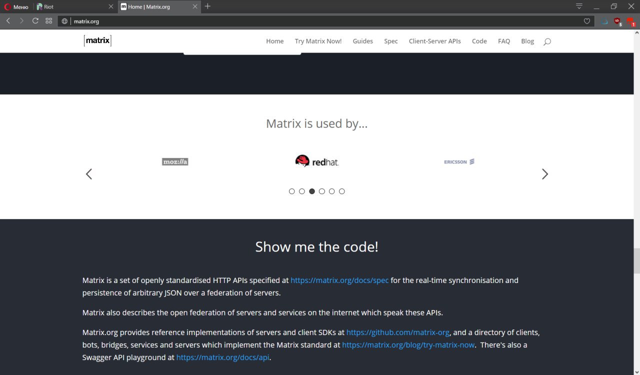Restore down the browser window
The image size is (640, 375).
coord(614,6)
